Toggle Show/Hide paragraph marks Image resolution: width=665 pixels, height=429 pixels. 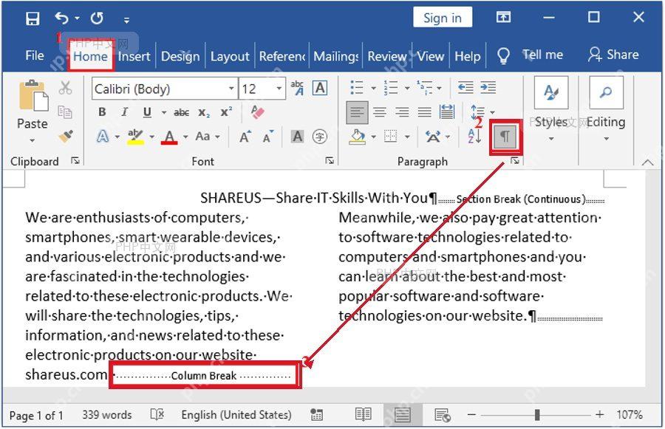click(505, 137)
